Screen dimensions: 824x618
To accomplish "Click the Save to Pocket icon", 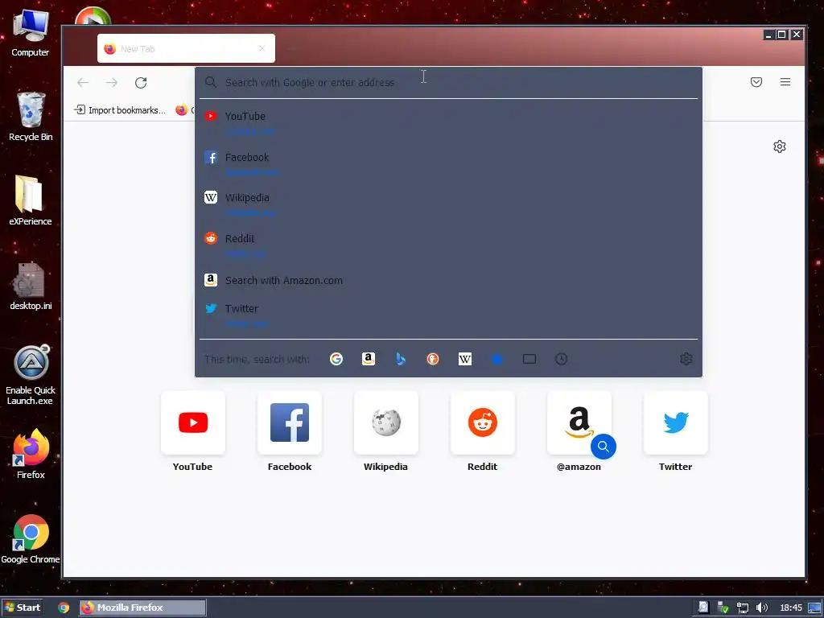I will click(x=756, y=82).
